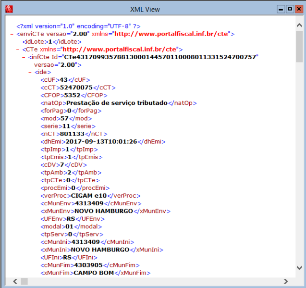Screen dimensions: 306x288
Task: Click the tpEmis element line
Action: pos(72,157)
